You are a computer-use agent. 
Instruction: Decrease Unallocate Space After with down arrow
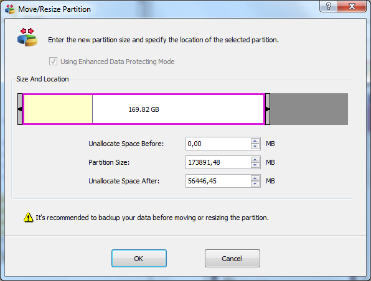(x=255, y=184)
